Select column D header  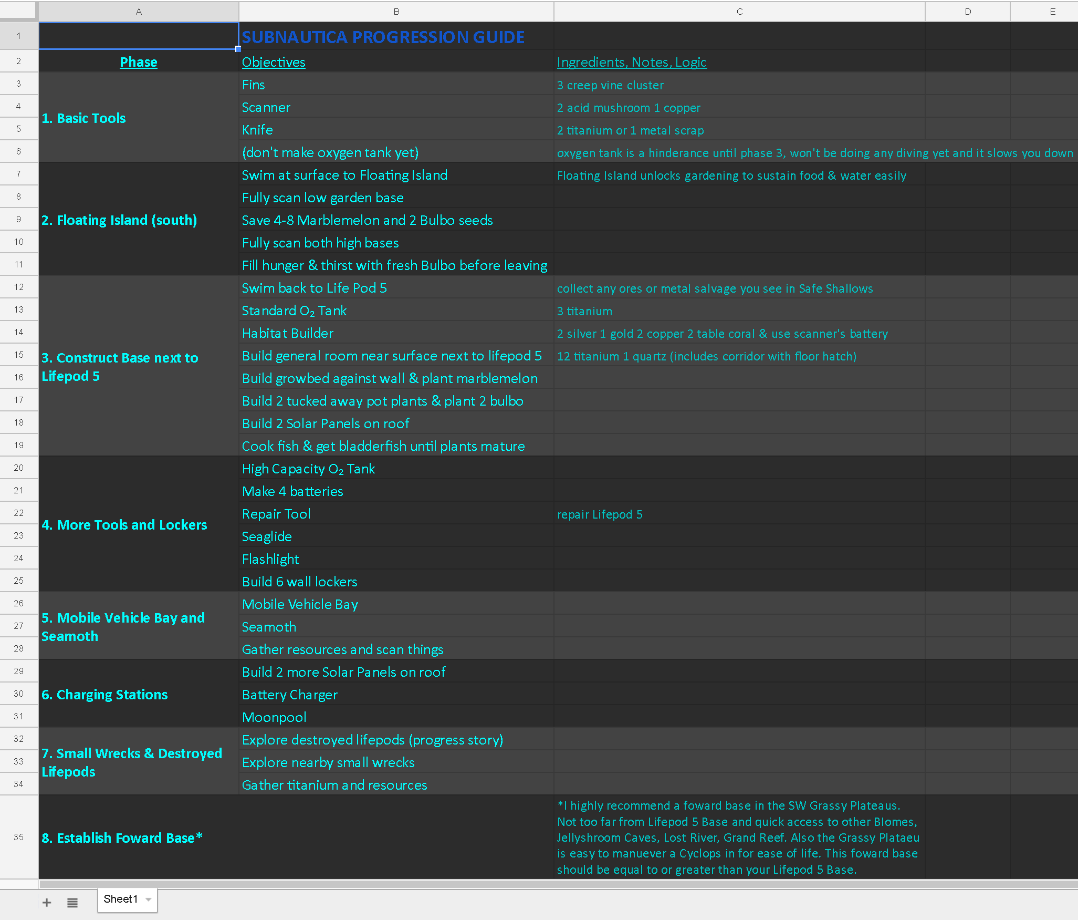pos(967,12)
